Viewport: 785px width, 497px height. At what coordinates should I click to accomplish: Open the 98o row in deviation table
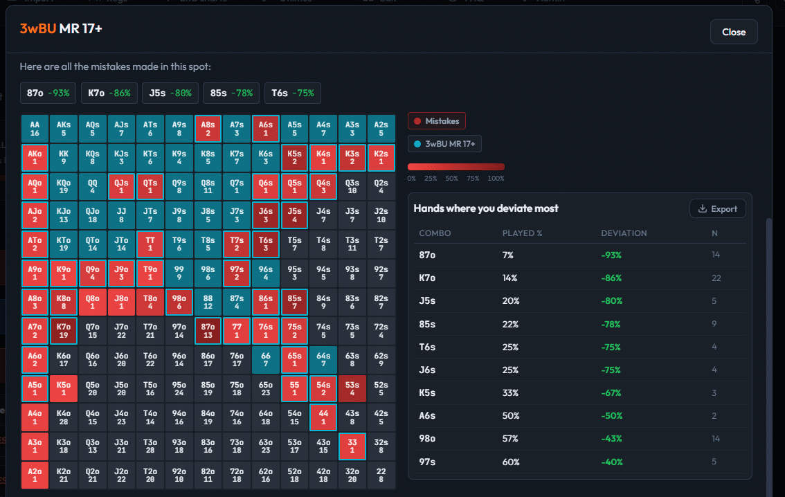(x=579, y=439)
